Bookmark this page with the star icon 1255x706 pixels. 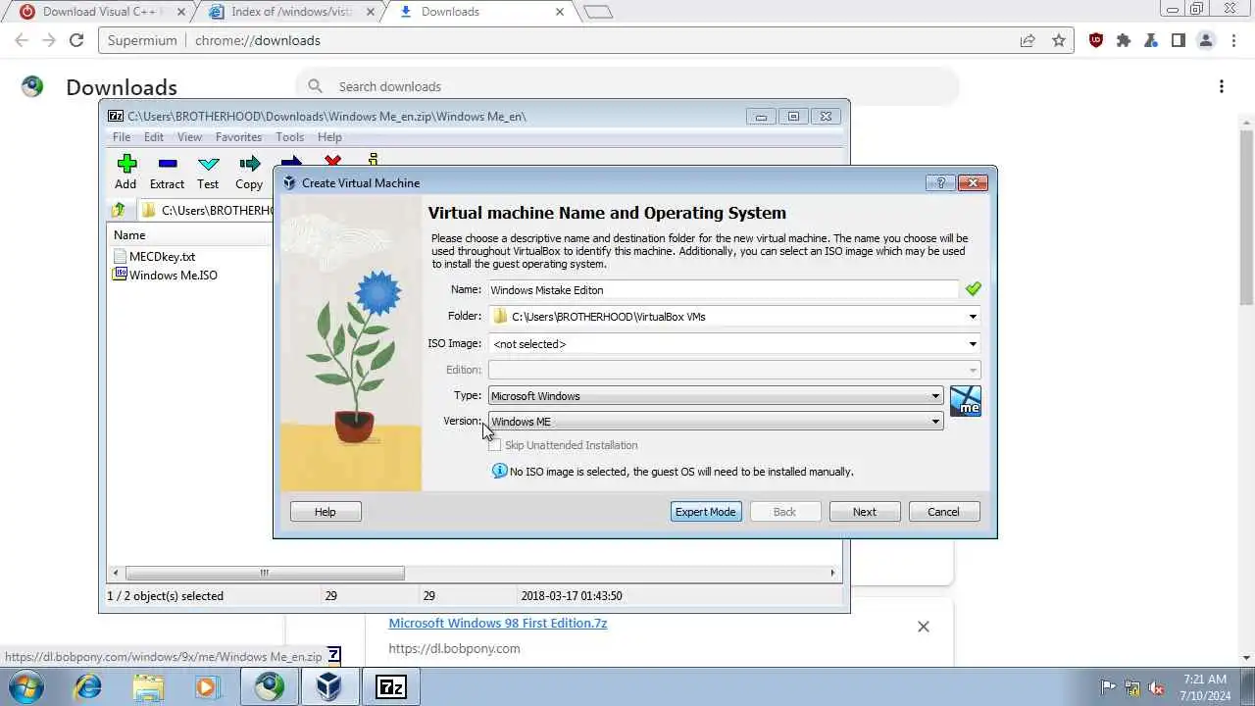coord(1059,40)
